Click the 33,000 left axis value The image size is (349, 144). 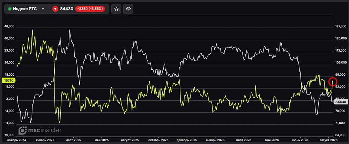[x=9, y=51]
